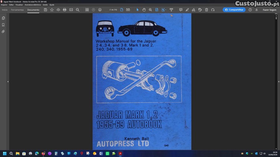
Task: Click the snapshot camera icon
Action: coord(87,10)
